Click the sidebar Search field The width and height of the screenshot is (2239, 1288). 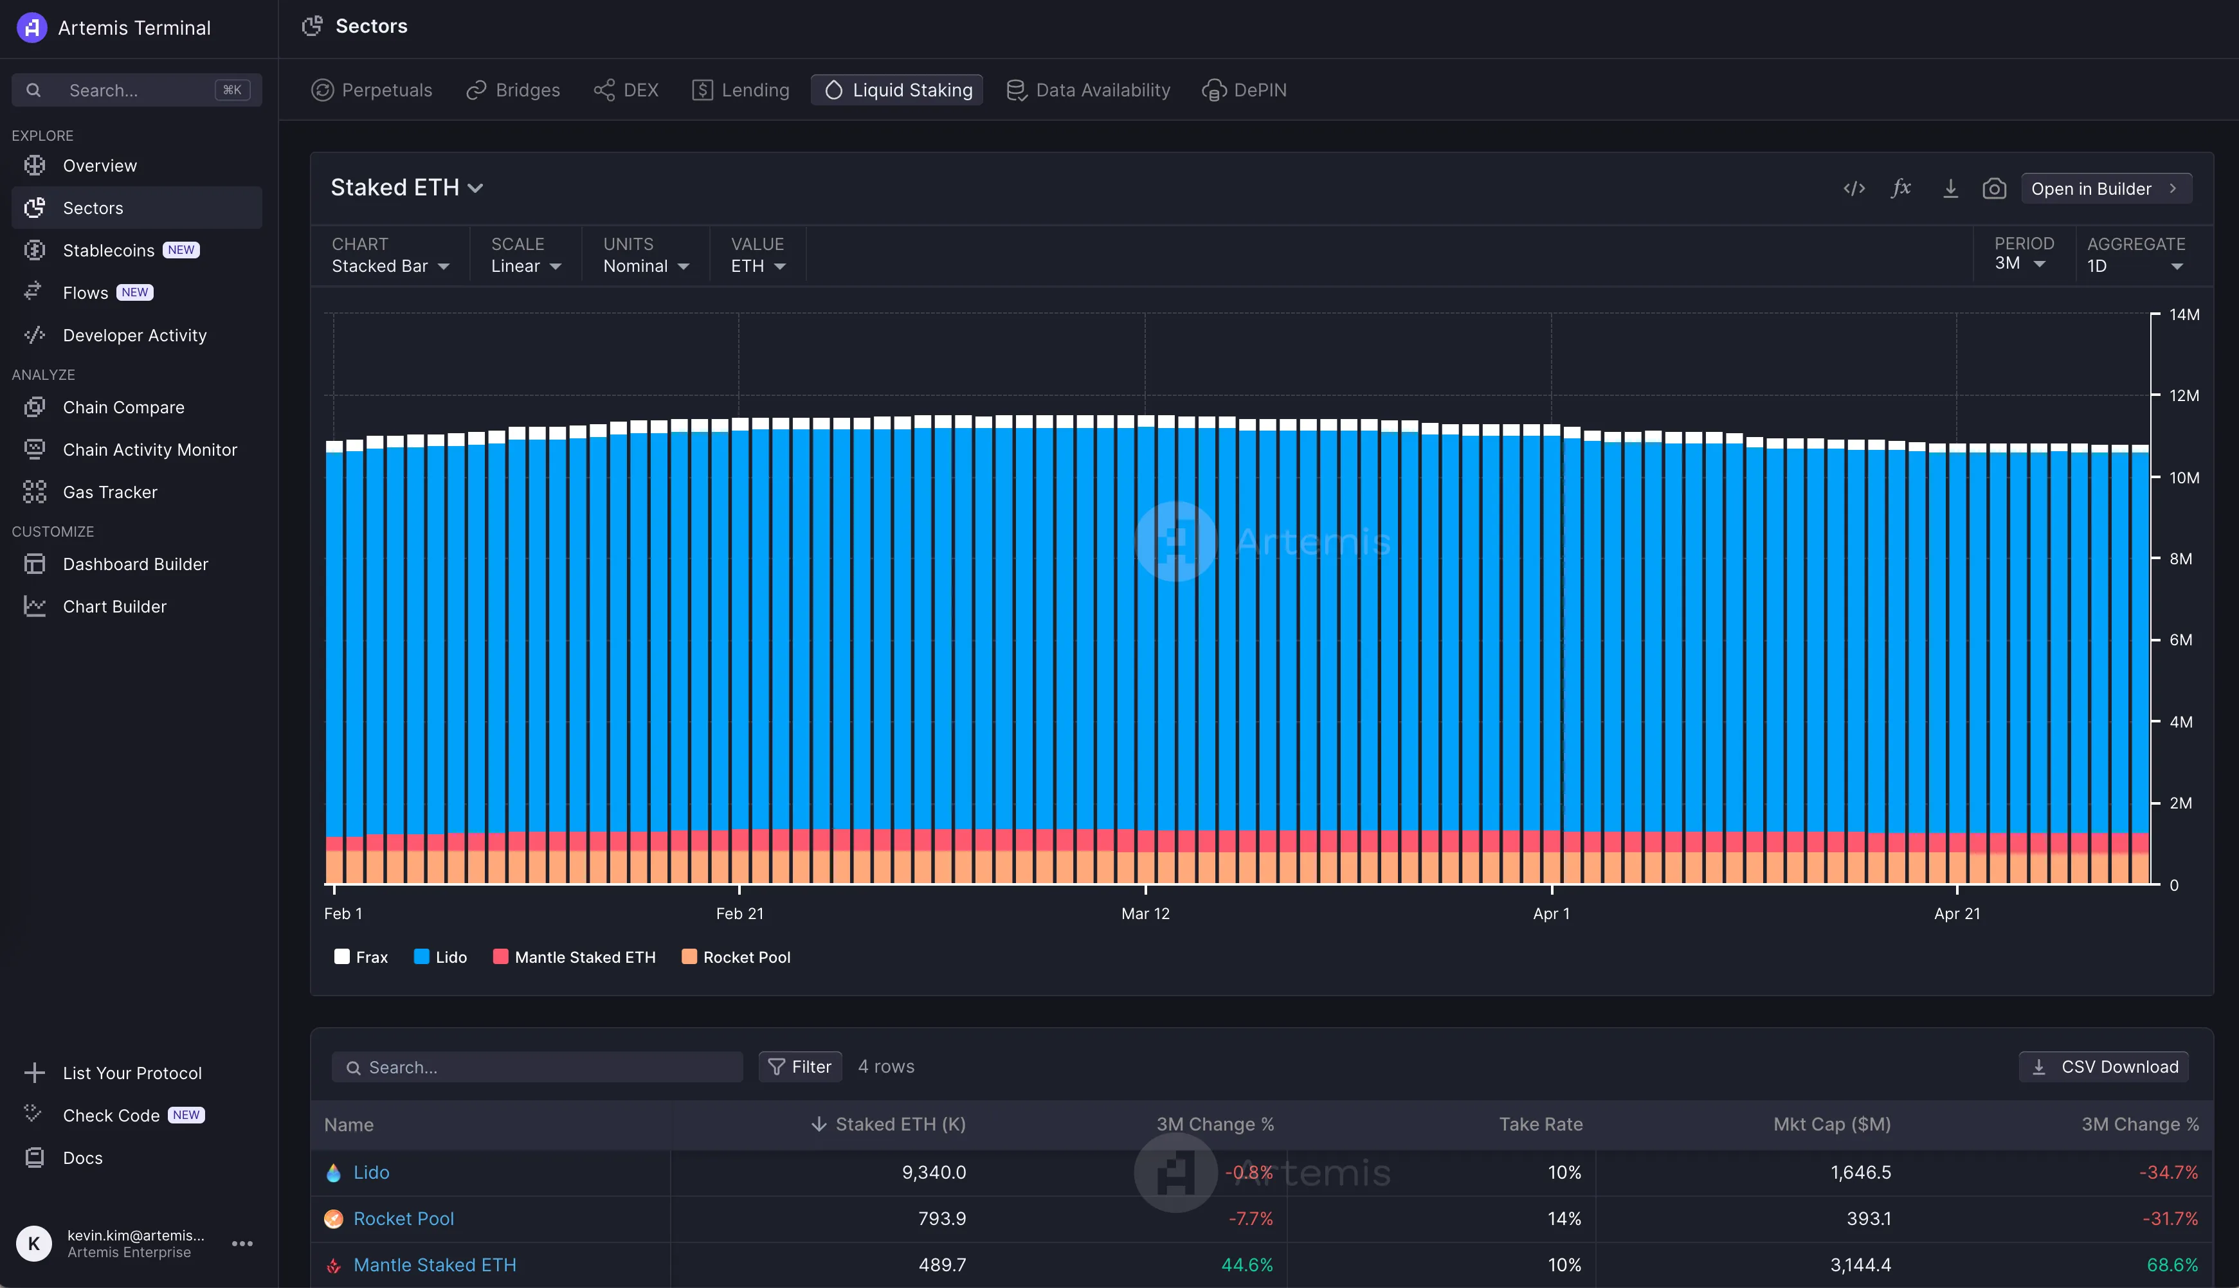137,90
